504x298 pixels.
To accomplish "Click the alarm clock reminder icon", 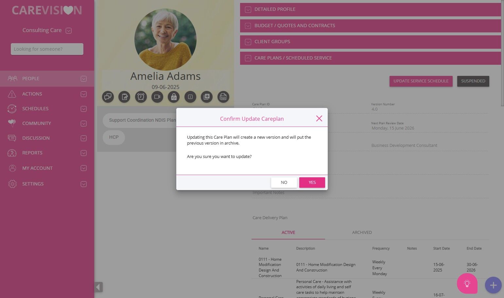I will tap(141, 97).
